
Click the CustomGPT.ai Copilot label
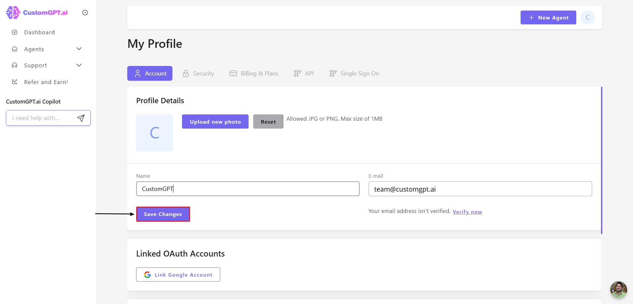33,102
